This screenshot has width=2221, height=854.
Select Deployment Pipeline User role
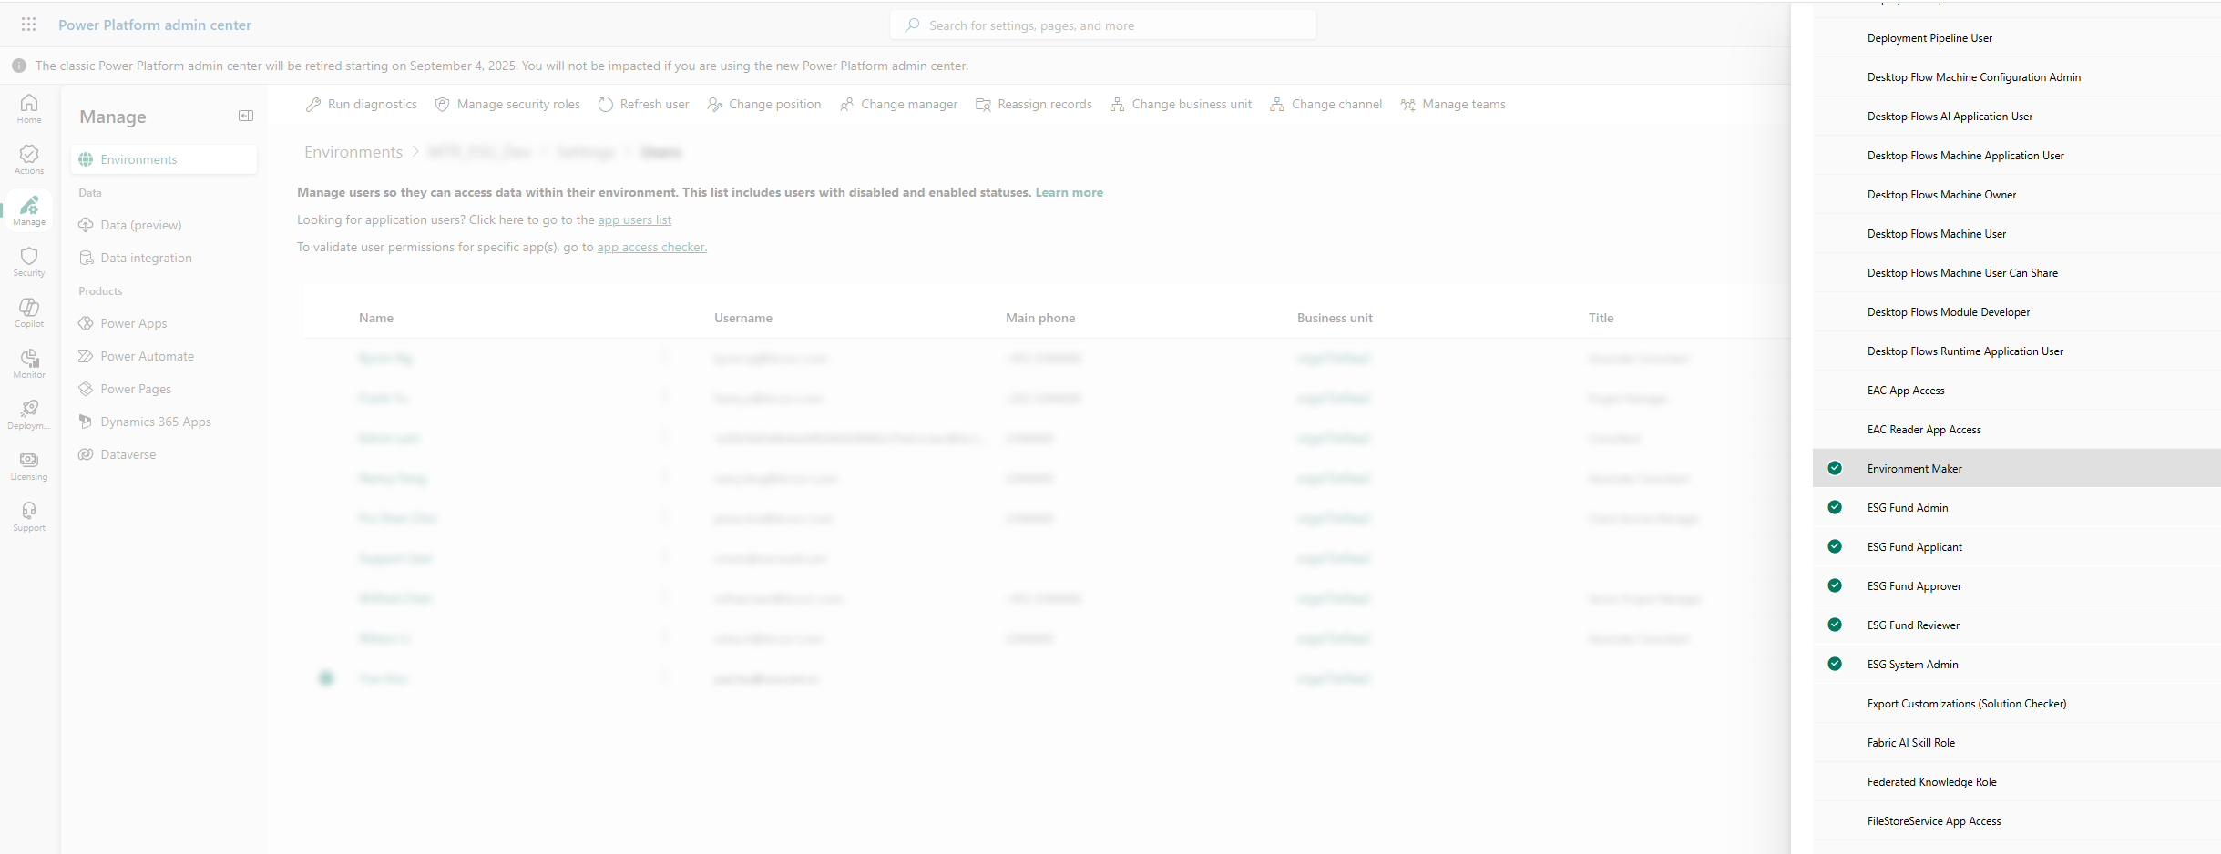2016,38
